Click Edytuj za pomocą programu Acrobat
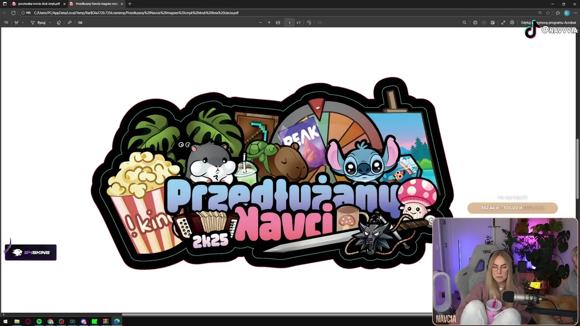 coord(548,22)
